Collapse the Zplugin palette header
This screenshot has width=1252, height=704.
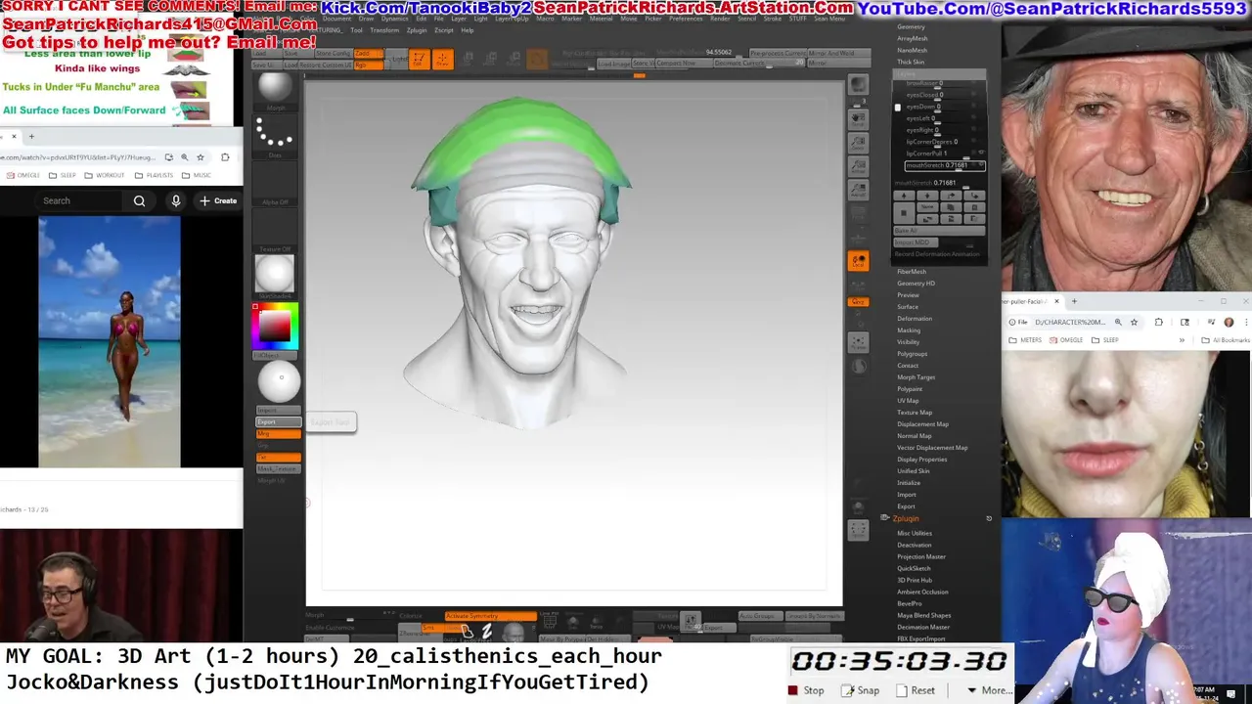(906, 518)
